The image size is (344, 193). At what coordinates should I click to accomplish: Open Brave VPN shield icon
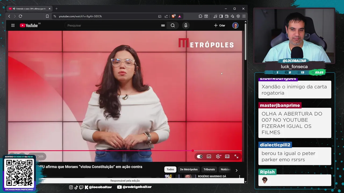(x=238, y=16)
